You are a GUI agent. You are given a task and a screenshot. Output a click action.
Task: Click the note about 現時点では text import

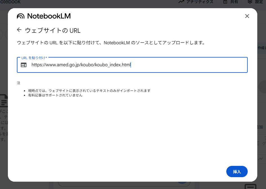click(89, 91)
